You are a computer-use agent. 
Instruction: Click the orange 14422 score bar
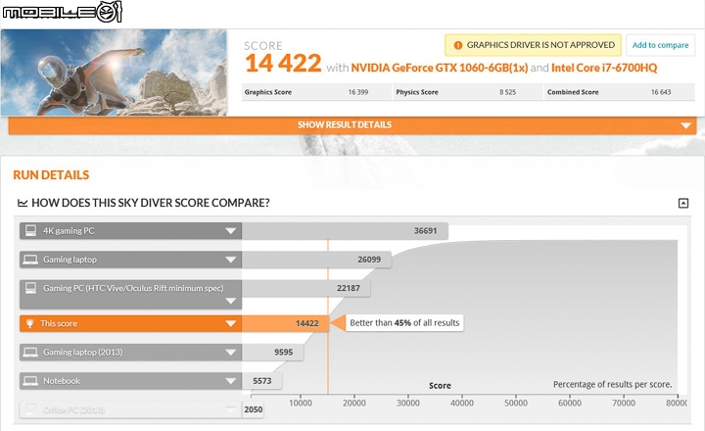(286, 323)
